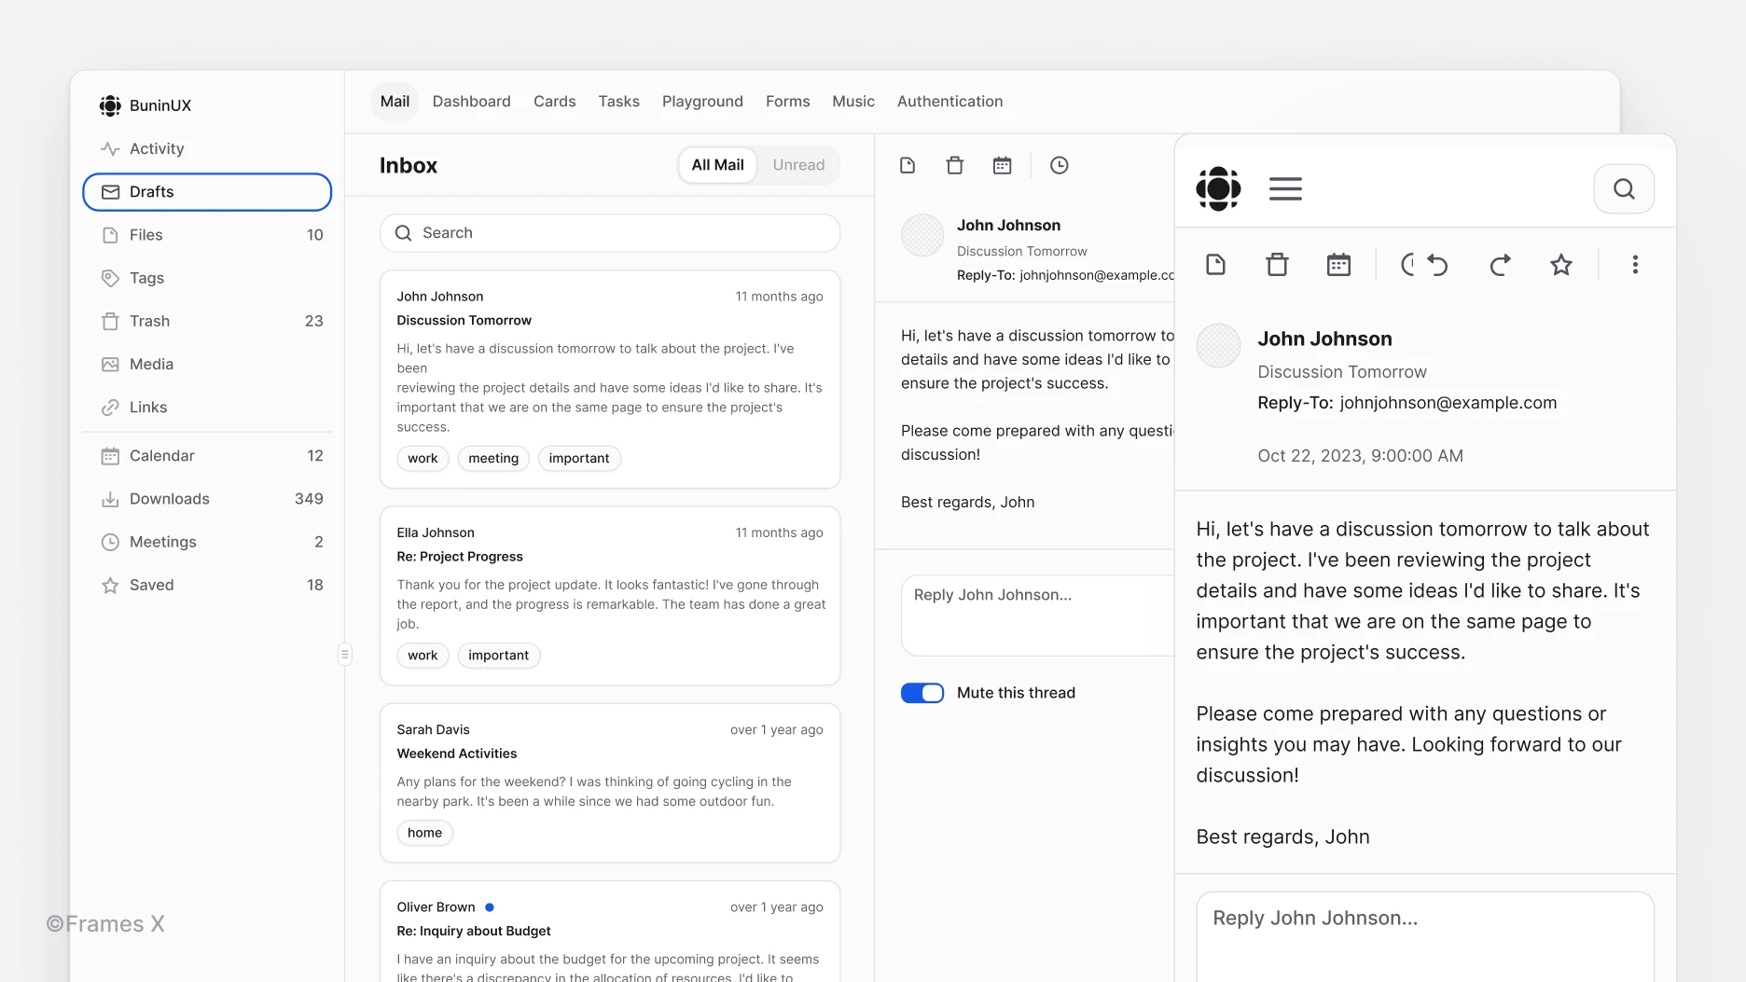
Task: Switch to the Authentication tab
Action: tap(949, 102)
